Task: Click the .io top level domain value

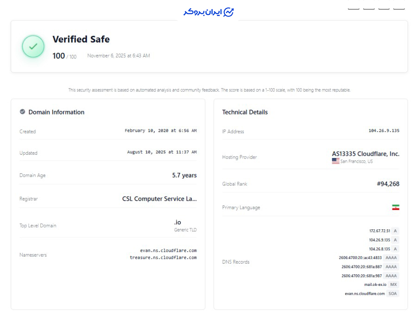Action: pos(177,222)
